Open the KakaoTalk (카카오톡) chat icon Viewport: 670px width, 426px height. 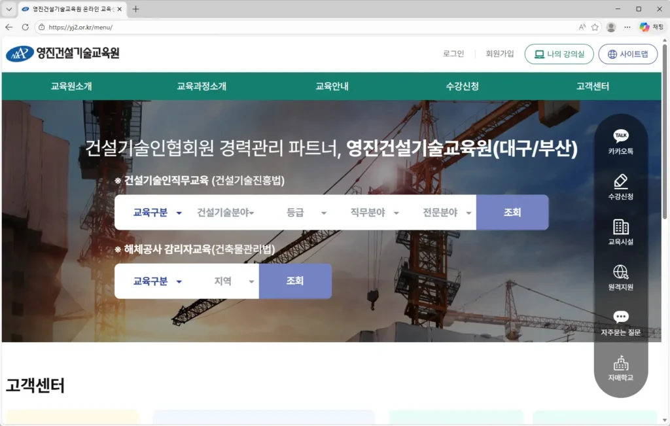point(620,136)
